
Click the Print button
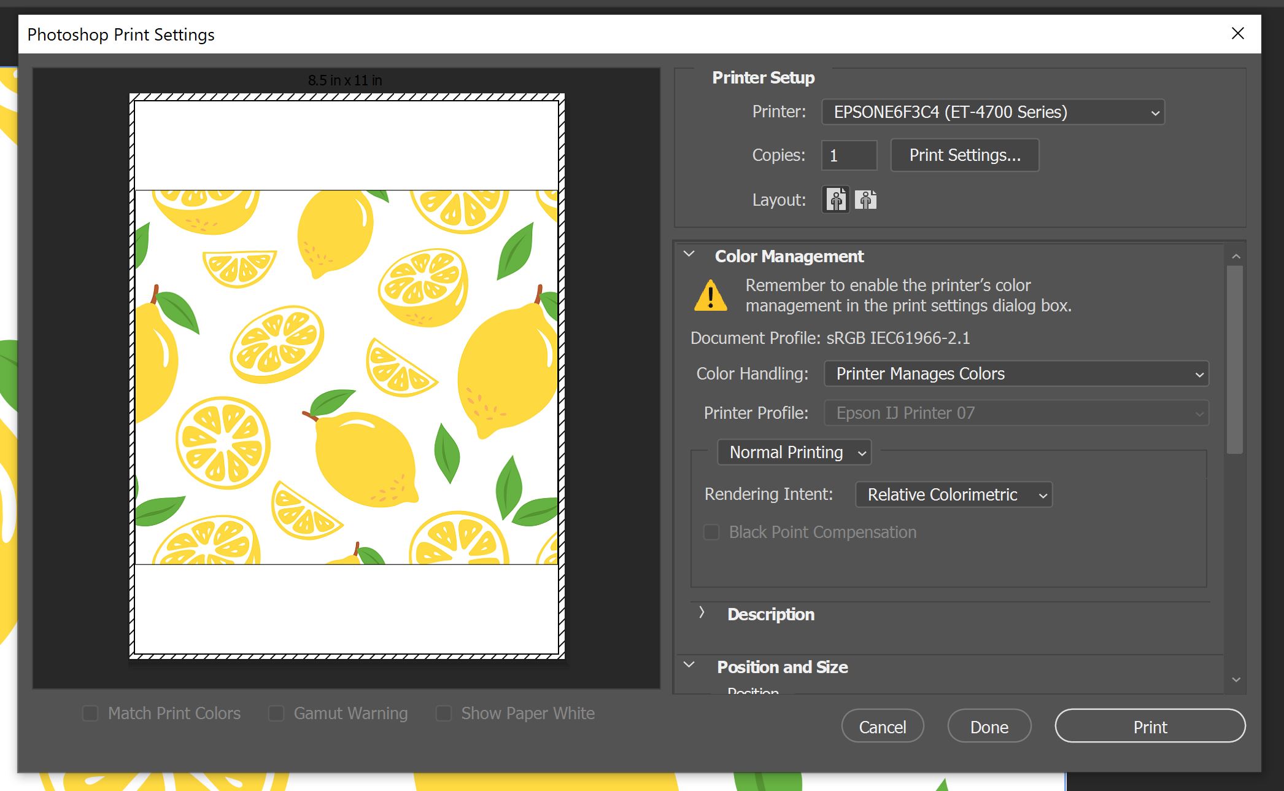[1150, 726]
